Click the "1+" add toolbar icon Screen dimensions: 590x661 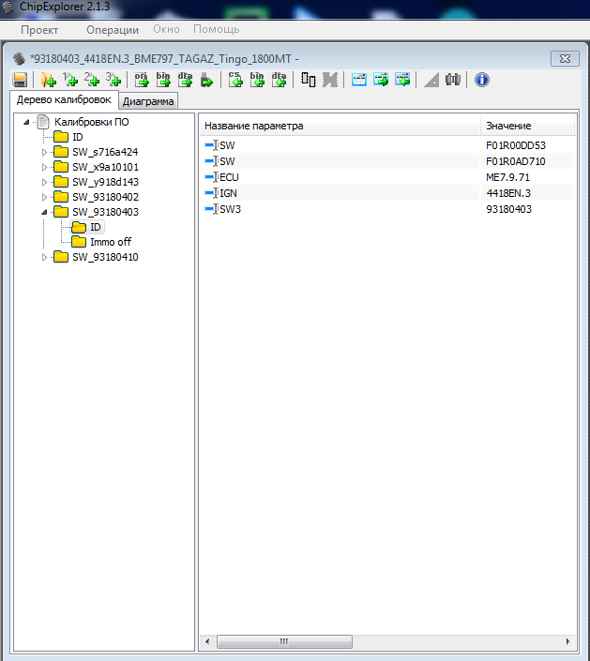coord(68,81)
